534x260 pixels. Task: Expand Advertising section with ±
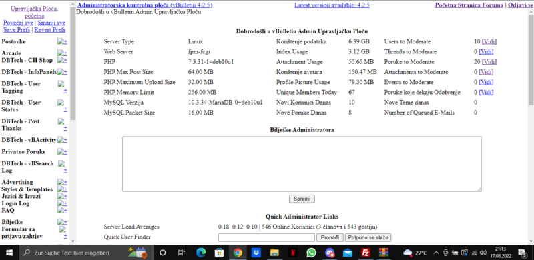coord(65,182)
